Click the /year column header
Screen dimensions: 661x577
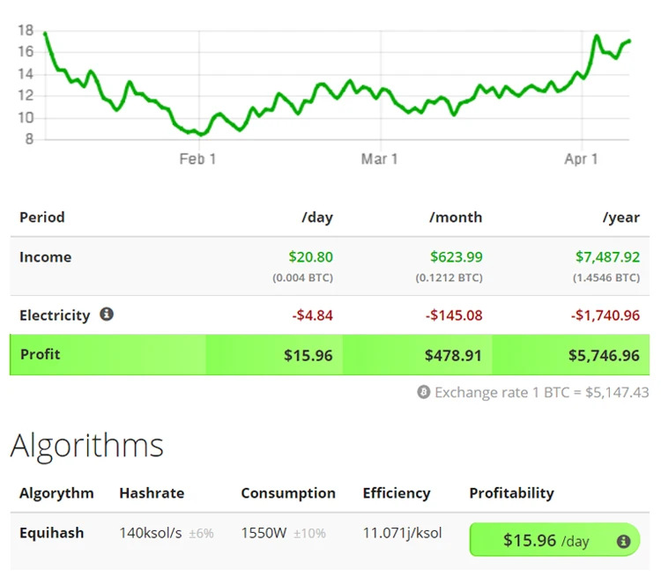(620, 218)
